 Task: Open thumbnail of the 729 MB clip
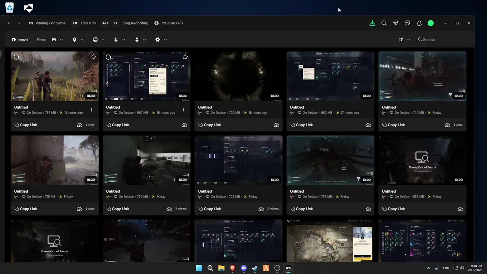click(x=239, y=76)
